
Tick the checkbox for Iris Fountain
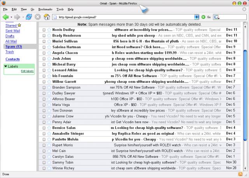(44, 76)
